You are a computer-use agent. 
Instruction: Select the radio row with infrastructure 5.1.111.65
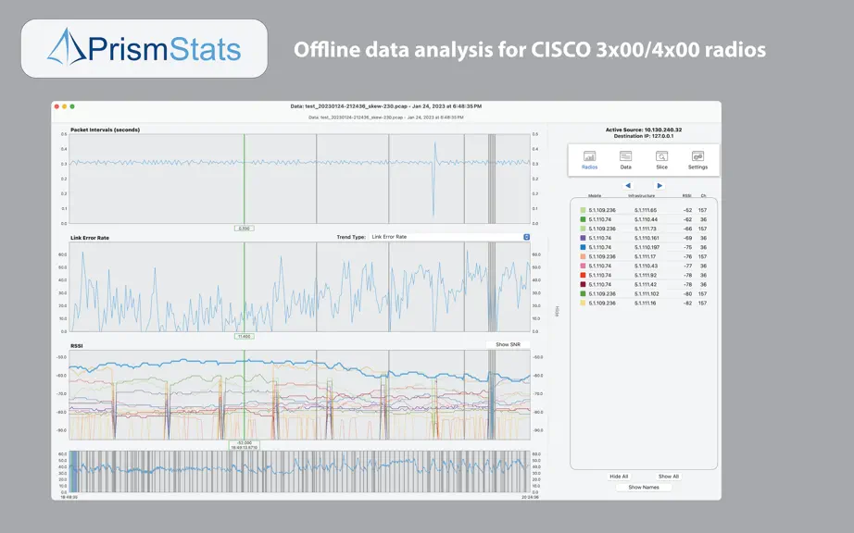coord(643,210)
